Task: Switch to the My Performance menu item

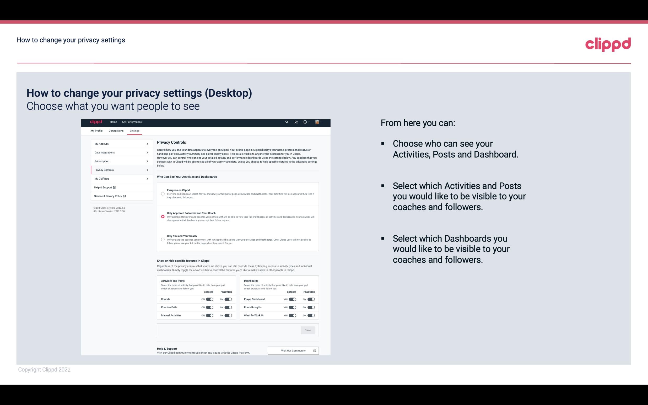Action: 132,122
